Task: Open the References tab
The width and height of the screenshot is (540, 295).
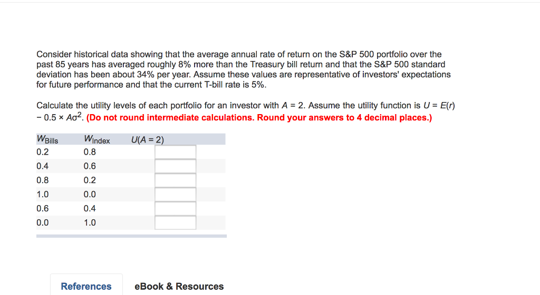Action: 86,286
